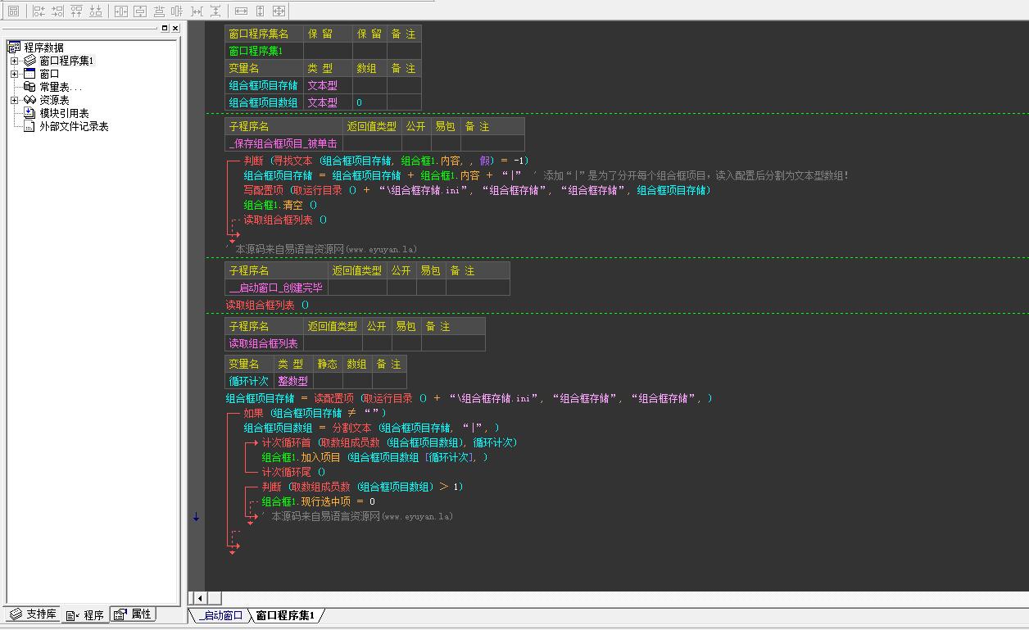Click the form layout preview toolbar icon
Image resolution: width=1029 pixels, height=630 pixels.
point(13,11)
